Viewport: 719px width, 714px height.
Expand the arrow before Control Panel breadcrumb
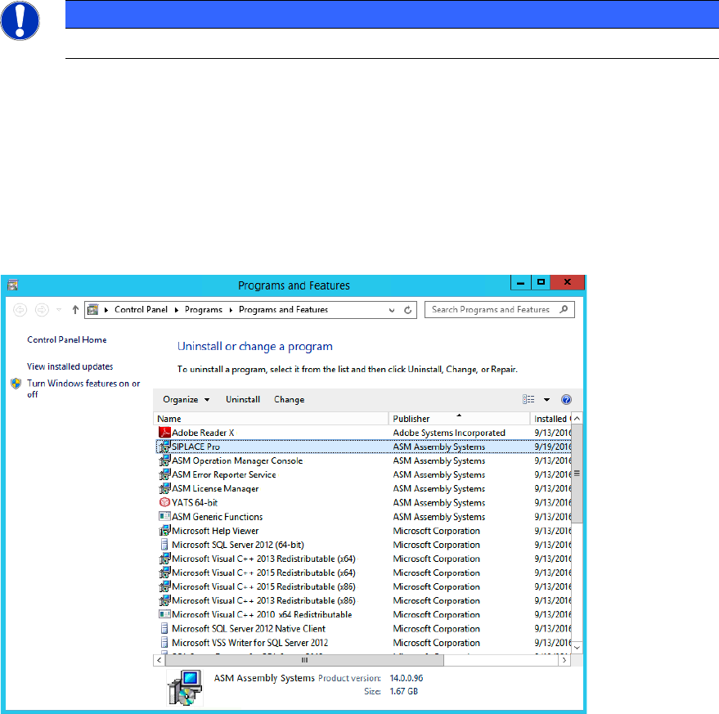point(106,310)
